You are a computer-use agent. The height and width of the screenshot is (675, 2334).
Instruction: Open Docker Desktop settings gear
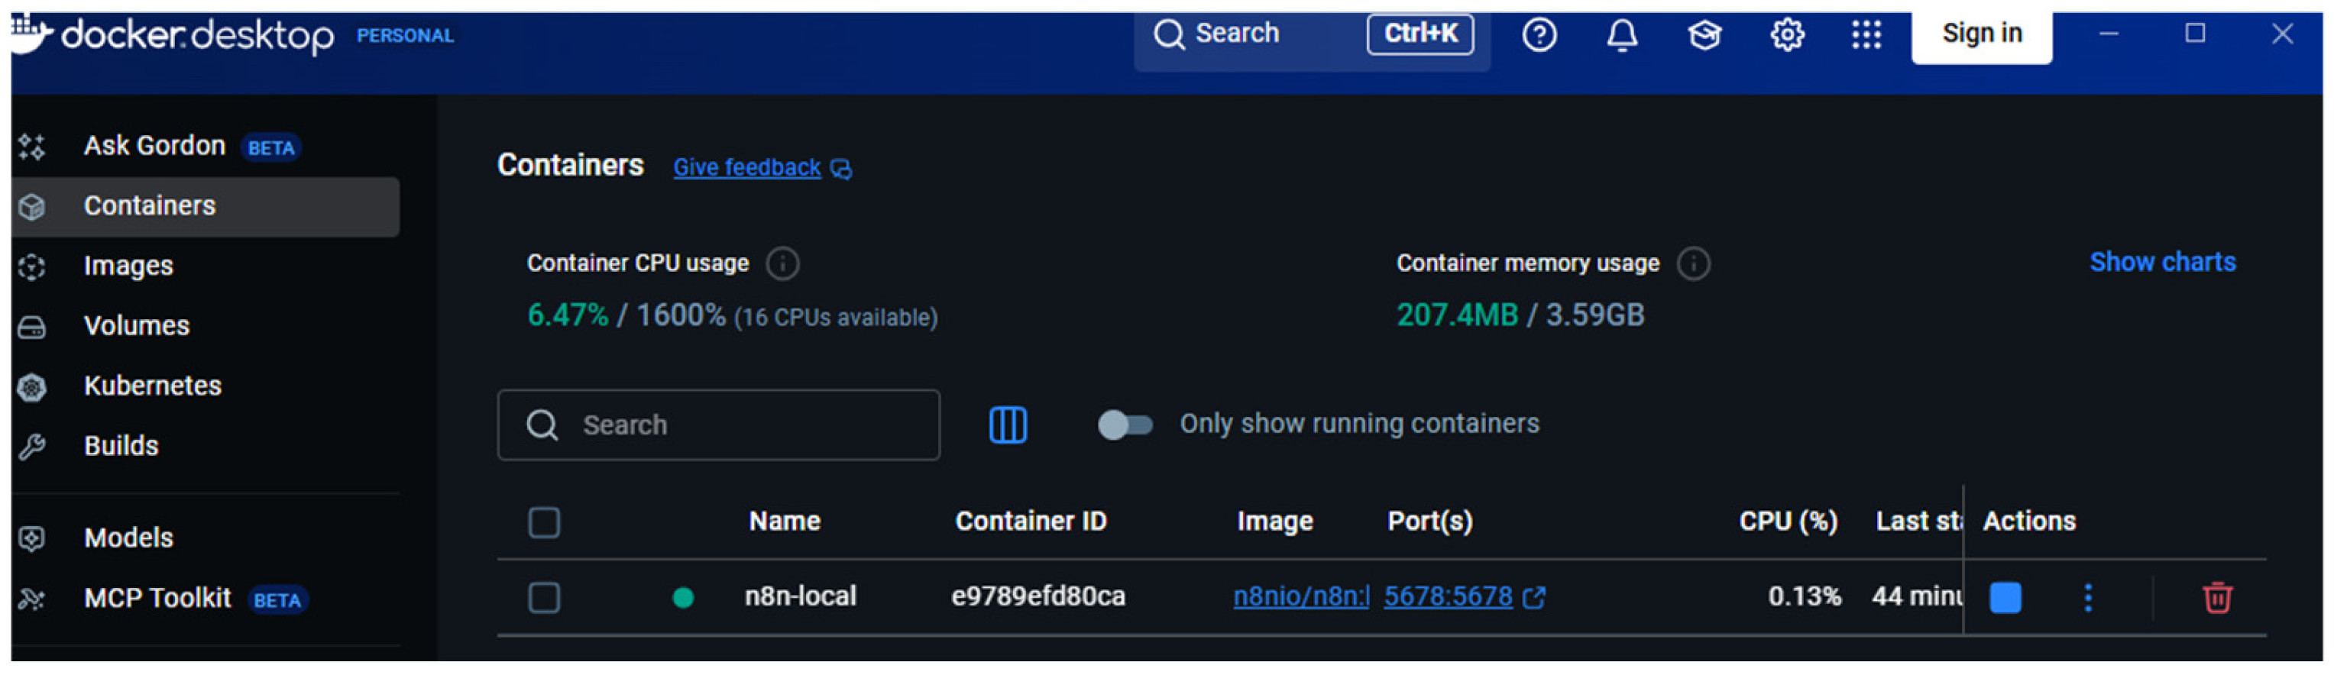coord(1787,35)
